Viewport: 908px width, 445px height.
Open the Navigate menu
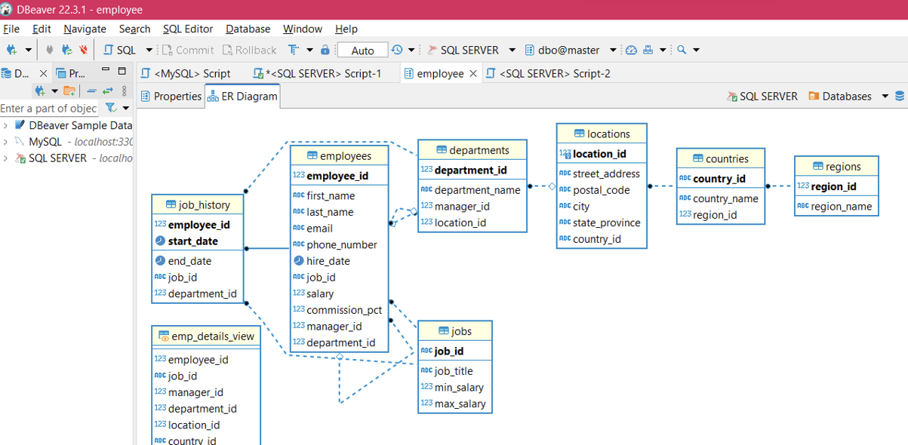click(x=85, y=29)
